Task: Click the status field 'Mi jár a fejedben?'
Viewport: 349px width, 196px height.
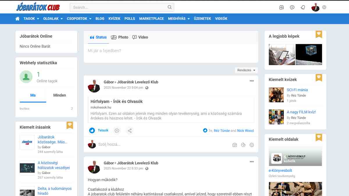Action: [171, 51]
